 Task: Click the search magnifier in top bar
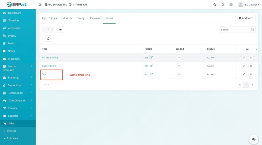pos(215,5)
